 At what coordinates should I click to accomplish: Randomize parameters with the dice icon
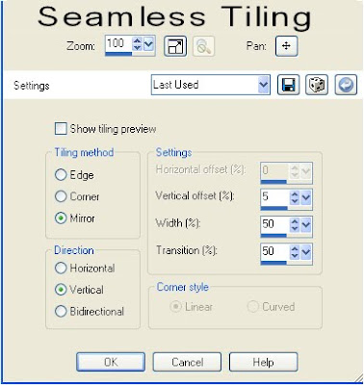[317, 85]
